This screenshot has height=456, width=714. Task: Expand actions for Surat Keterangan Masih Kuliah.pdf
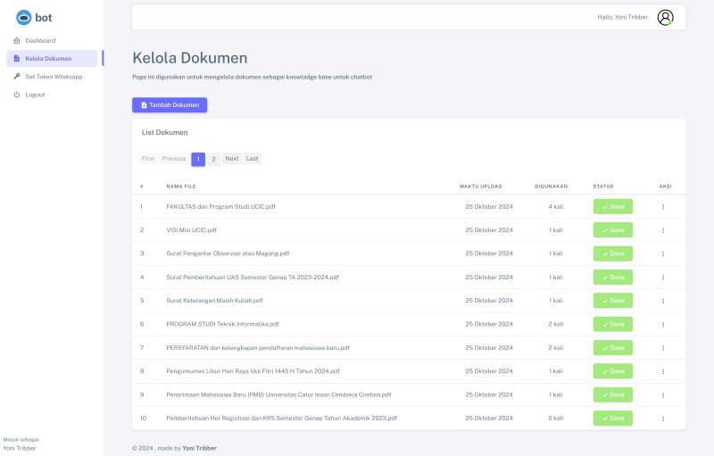coord(663,301)
